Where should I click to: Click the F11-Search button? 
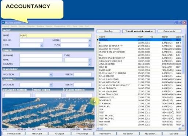click(128, 133)
